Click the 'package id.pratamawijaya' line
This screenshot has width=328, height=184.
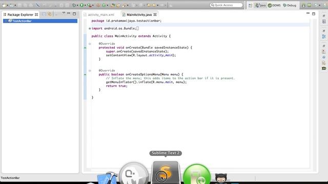[127, 21]
